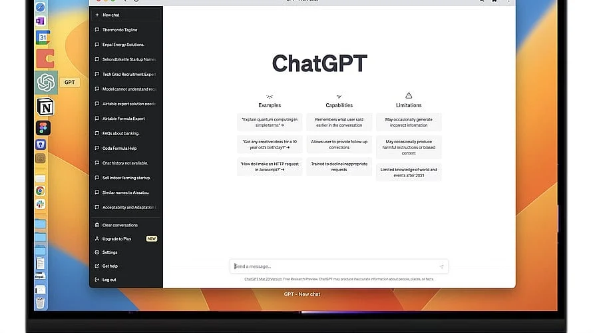Click the ChatGPT dock icon

(x=46, y=82)
